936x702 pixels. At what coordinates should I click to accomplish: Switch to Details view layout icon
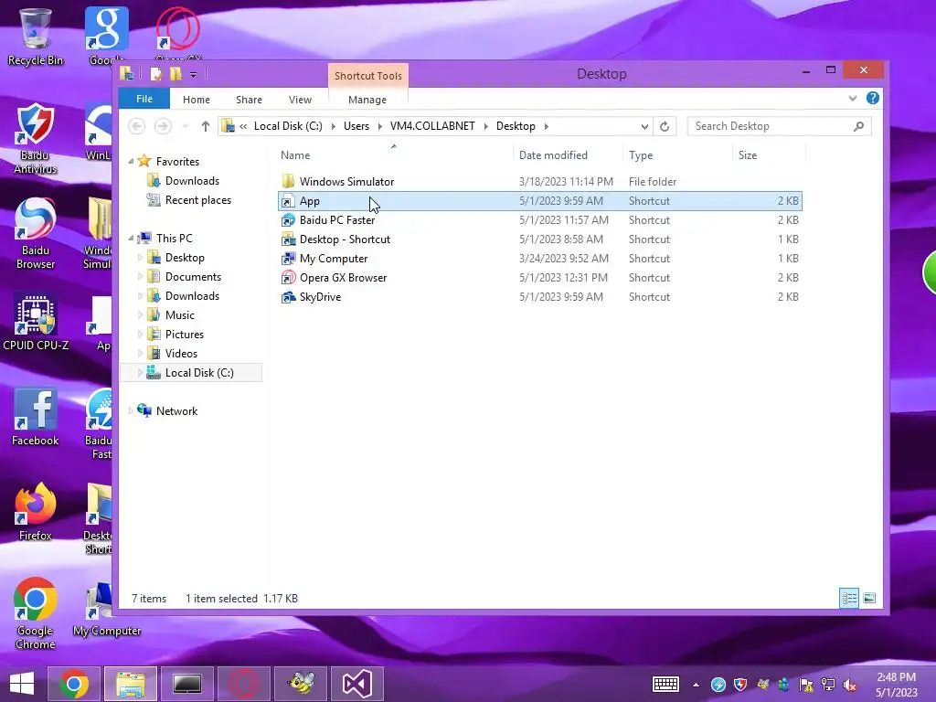pos(849,598)
